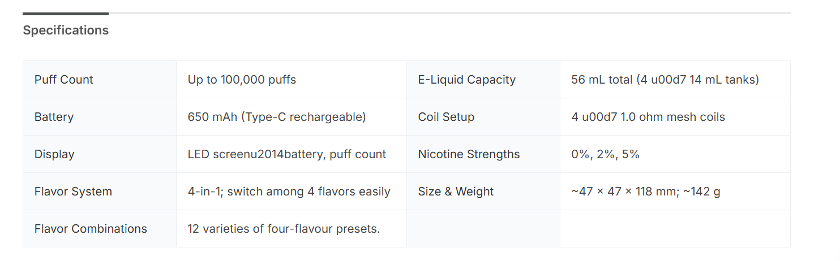Click the Nicotine Strengths label
Viewport: 840px width, 261px height.
[x=469, y=154]
